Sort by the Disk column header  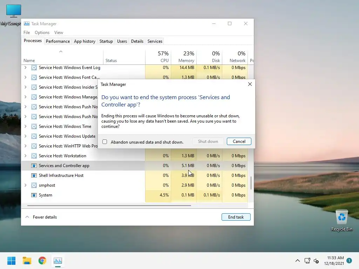coord(209,57)
